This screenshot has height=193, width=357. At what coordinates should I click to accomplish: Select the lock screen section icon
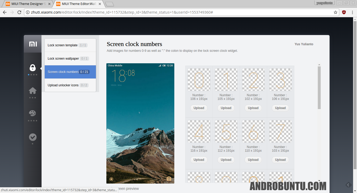click(x=32, y=68)
